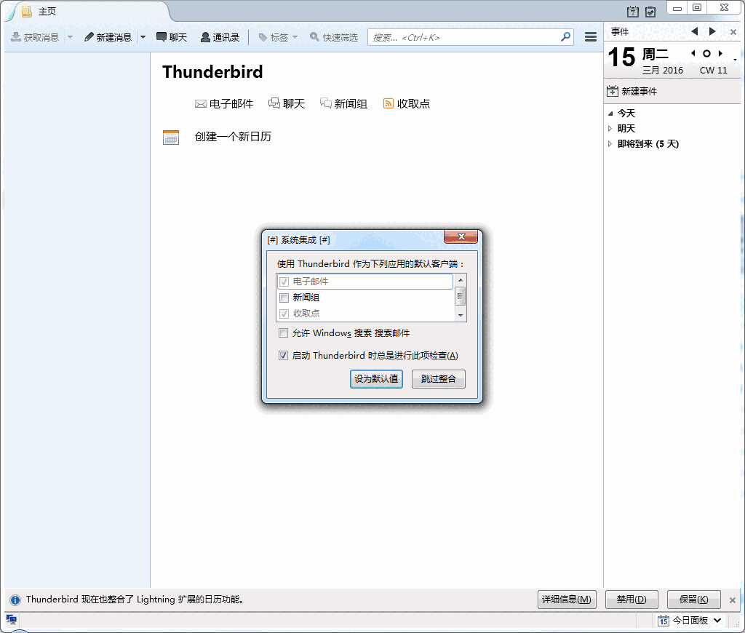Open Chat (聊天) from the toolbar

pos(172,37)
